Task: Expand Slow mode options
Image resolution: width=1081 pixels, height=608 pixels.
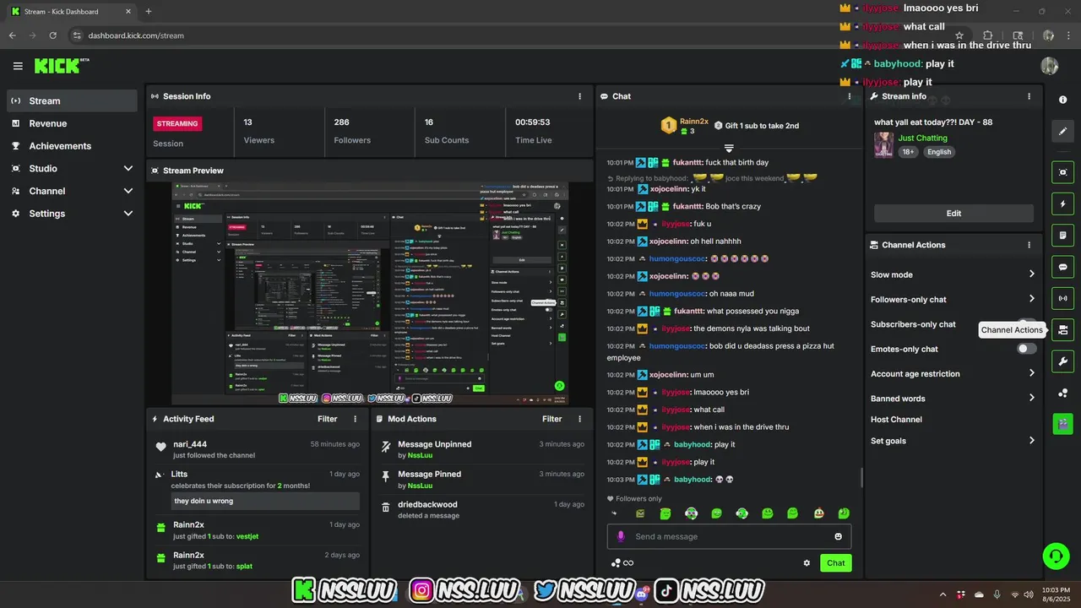Action: click(1031, 274)
